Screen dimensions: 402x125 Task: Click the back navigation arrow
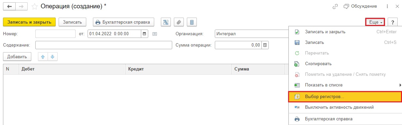pos(9,6)
